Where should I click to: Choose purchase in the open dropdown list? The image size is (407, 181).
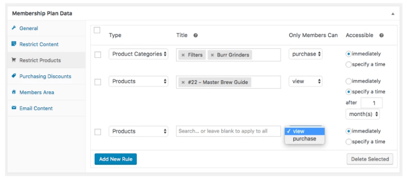(x=305, y=139)
